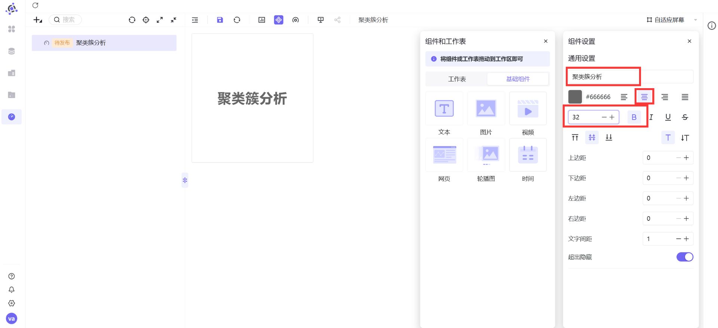Click the expand all arrows icon
This screenshot has height=328, width=718.
click(x=160, y=20)
